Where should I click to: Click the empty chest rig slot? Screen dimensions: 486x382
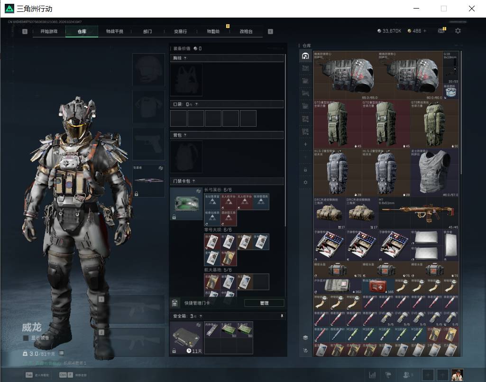pyautogui.click(x=186, y=80)
